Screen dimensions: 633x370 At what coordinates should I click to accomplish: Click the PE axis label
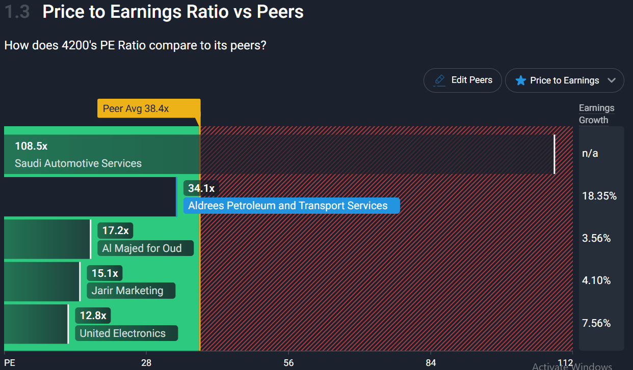pos(10,362)
